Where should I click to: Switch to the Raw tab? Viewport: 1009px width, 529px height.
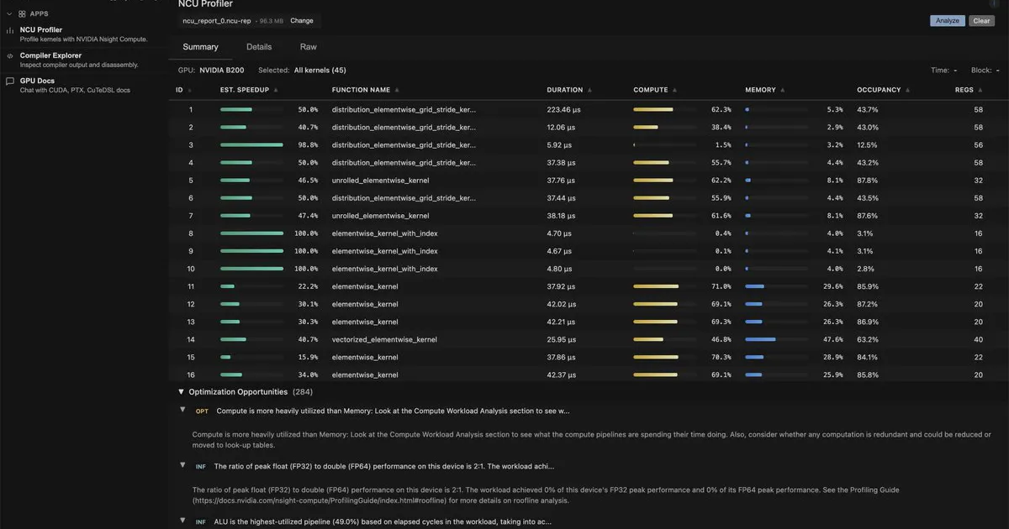309,47
